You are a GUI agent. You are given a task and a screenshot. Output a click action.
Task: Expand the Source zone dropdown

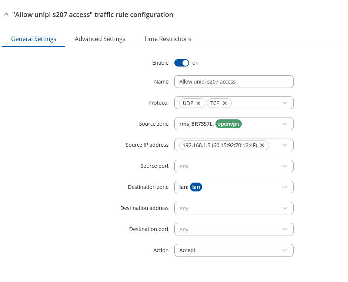(x=284, y=124)
